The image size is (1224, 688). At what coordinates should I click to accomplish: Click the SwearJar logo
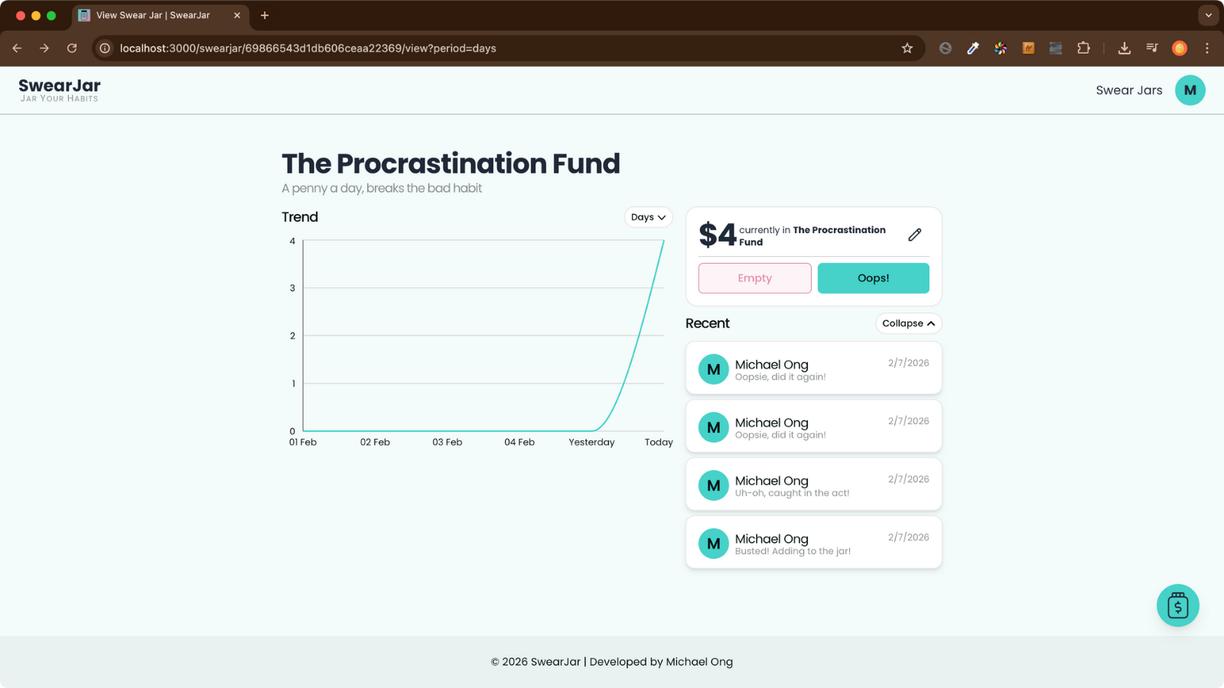tap(60, 89)
